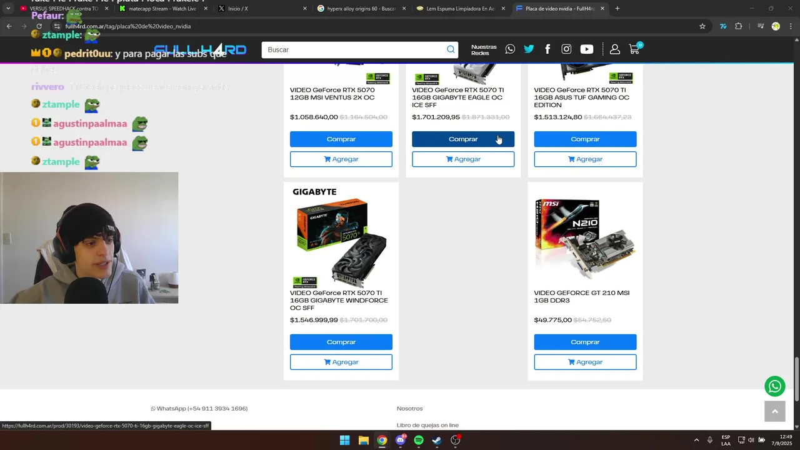Screen dimensions: 800x450
Task: Open the tab search dropdown arrow
Action: (8, 9)
